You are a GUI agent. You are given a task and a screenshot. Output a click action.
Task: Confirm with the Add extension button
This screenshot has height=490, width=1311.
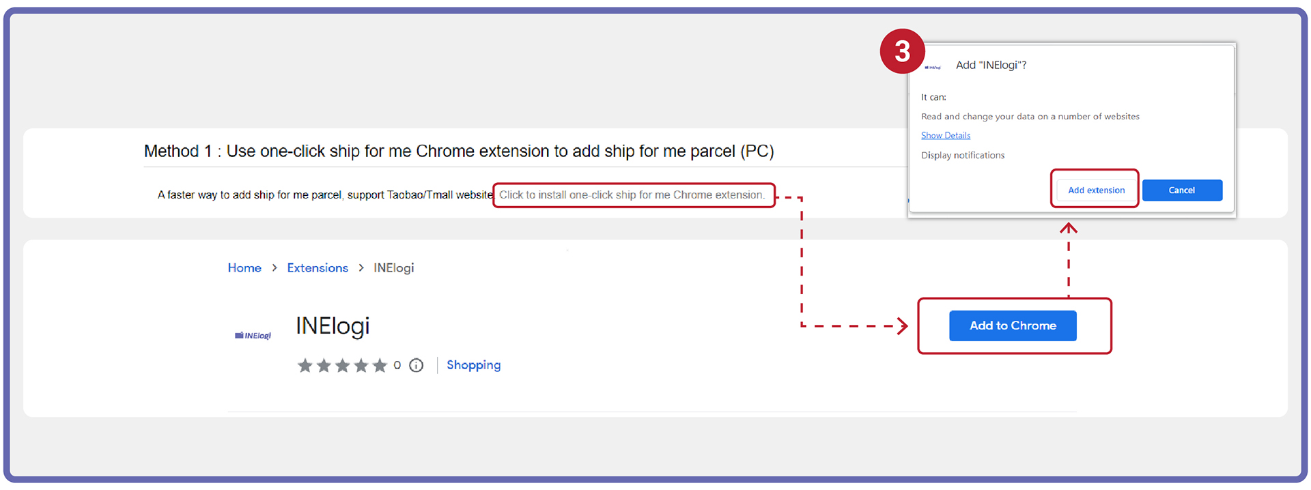pyautogui.click(x=1096, y=190)
